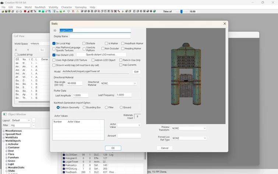The height and width of the screenshot is (174, 278).
Task: Select the Bounding Box radio button
Action: click(84, 107)
